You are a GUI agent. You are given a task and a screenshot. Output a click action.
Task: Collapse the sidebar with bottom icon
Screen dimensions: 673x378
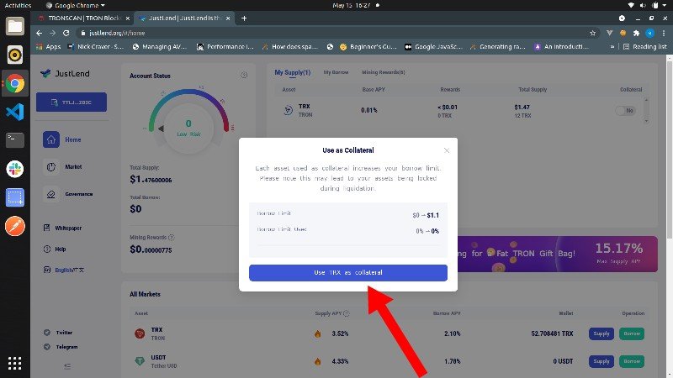pos(67,366)
